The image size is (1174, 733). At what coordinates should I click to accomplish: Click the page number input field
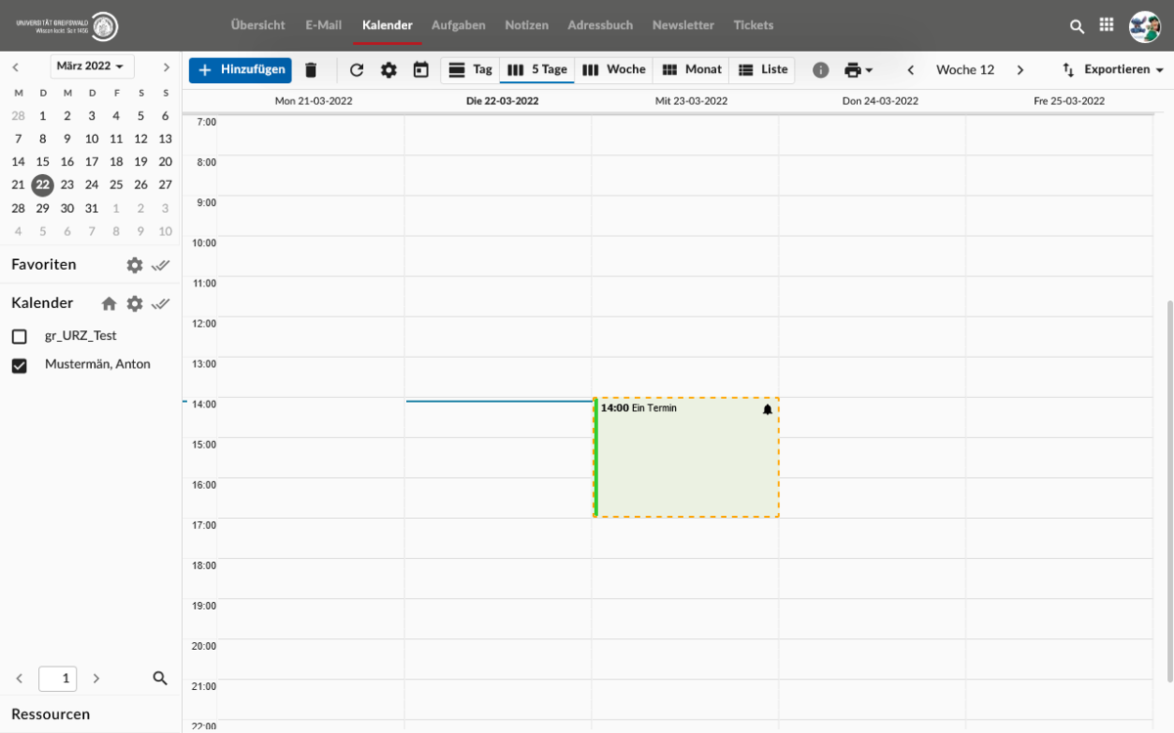coord(58,678)
